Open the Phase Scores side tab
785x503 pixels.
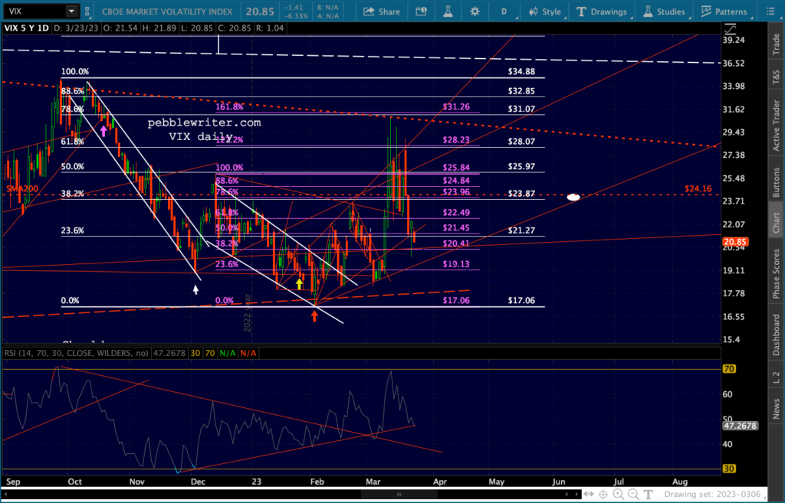776,274
